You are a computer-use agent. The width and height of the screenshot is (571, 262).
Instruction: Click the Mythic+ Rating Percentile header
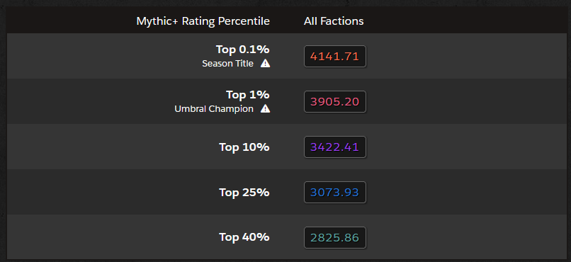[203, 21]
